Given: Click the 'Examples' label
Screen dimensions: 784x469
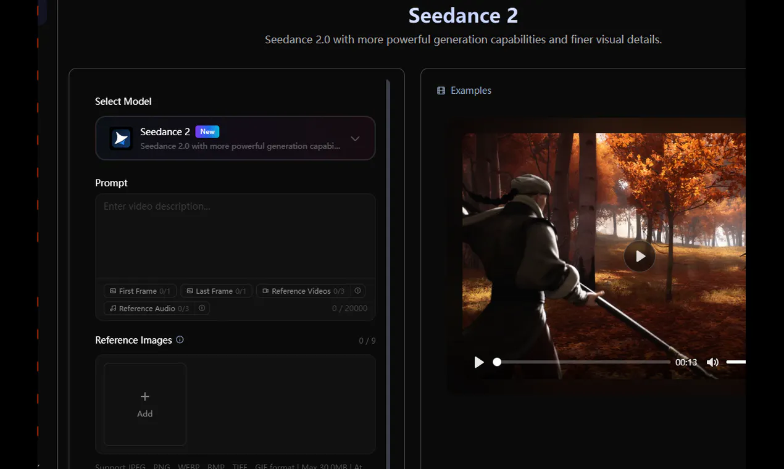Looking at the screenshot, I should click(471, 91).
